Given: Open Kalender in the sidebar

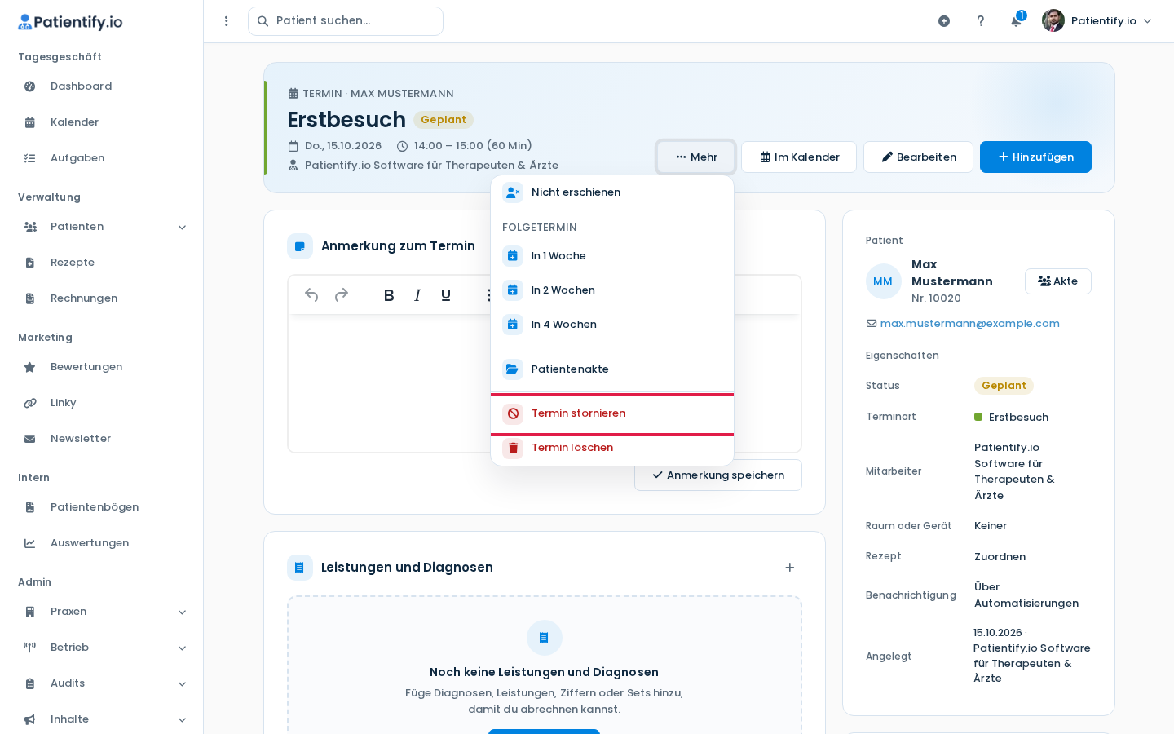Looking at the screenshot, I should [102, 122].
